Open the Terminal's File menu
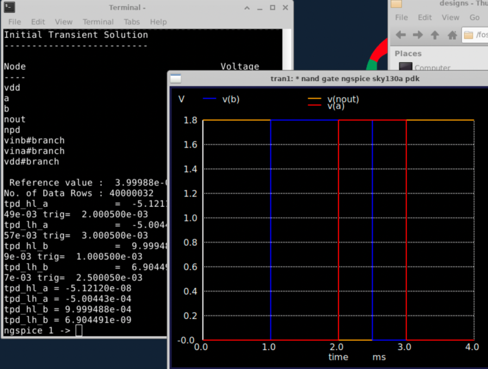This screenshot has width=488, height=369. tap(15, 21)
